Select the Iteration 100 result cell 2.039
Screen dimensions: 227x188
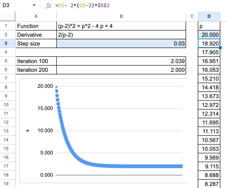pyautogui.click(x=121, y=61)
